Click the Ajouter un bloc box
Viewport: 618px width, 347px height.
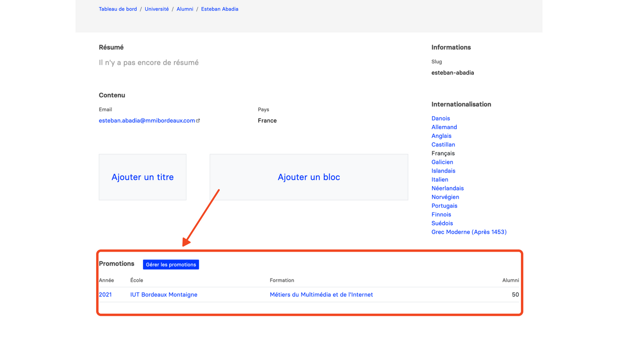click(x=309, y=177)
